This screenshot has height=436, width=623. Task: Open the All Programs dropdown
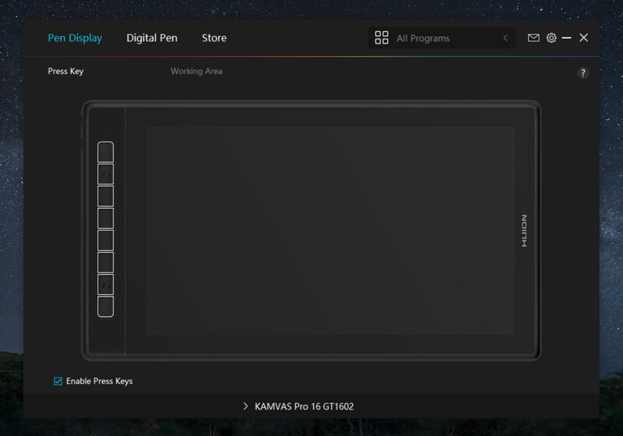coord(442,38)
